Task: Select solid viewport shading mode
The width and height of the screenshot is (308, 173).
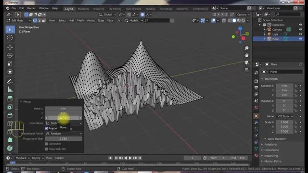Action: coord(234,20)
